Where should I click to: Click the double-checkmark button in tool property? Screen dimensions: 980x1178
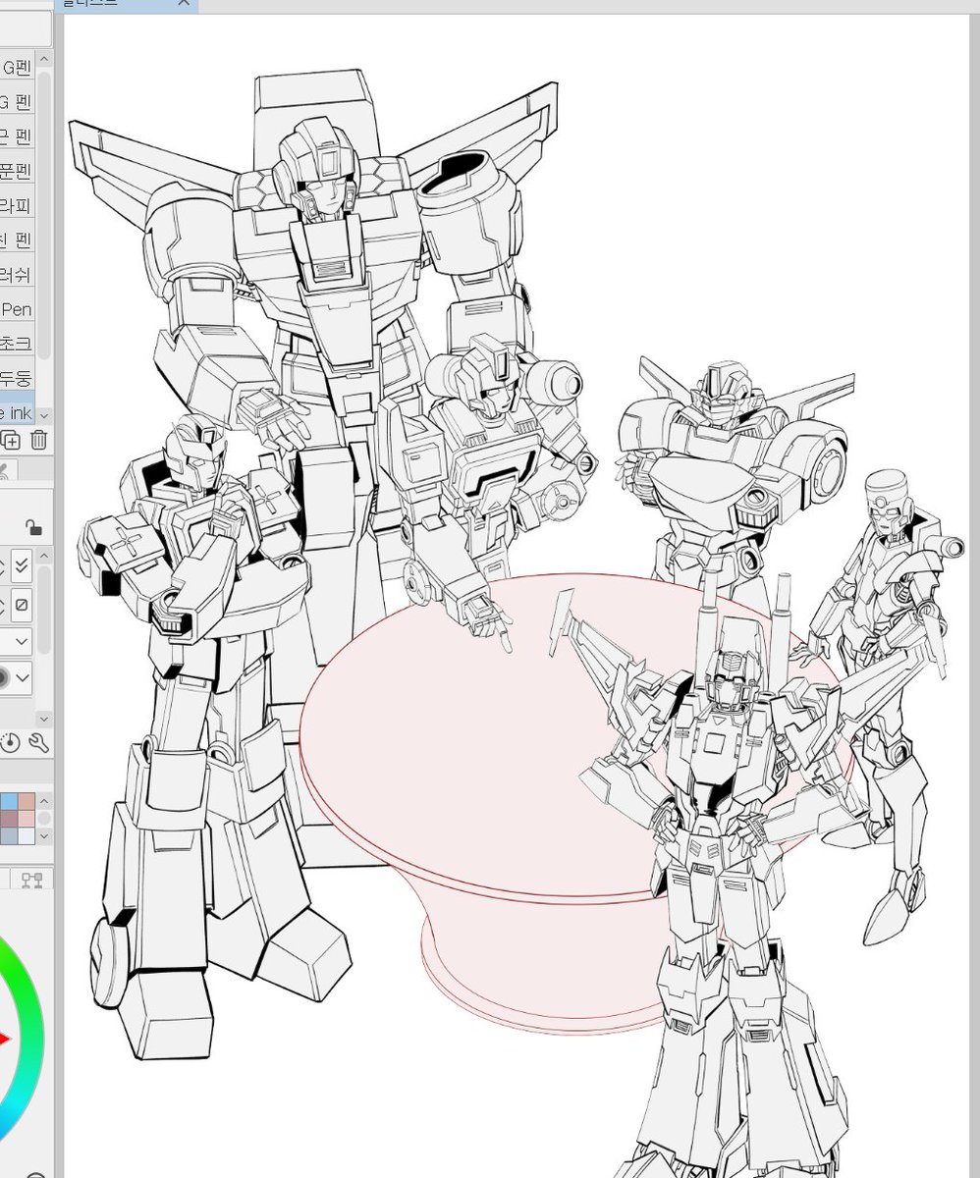point(21,564)
